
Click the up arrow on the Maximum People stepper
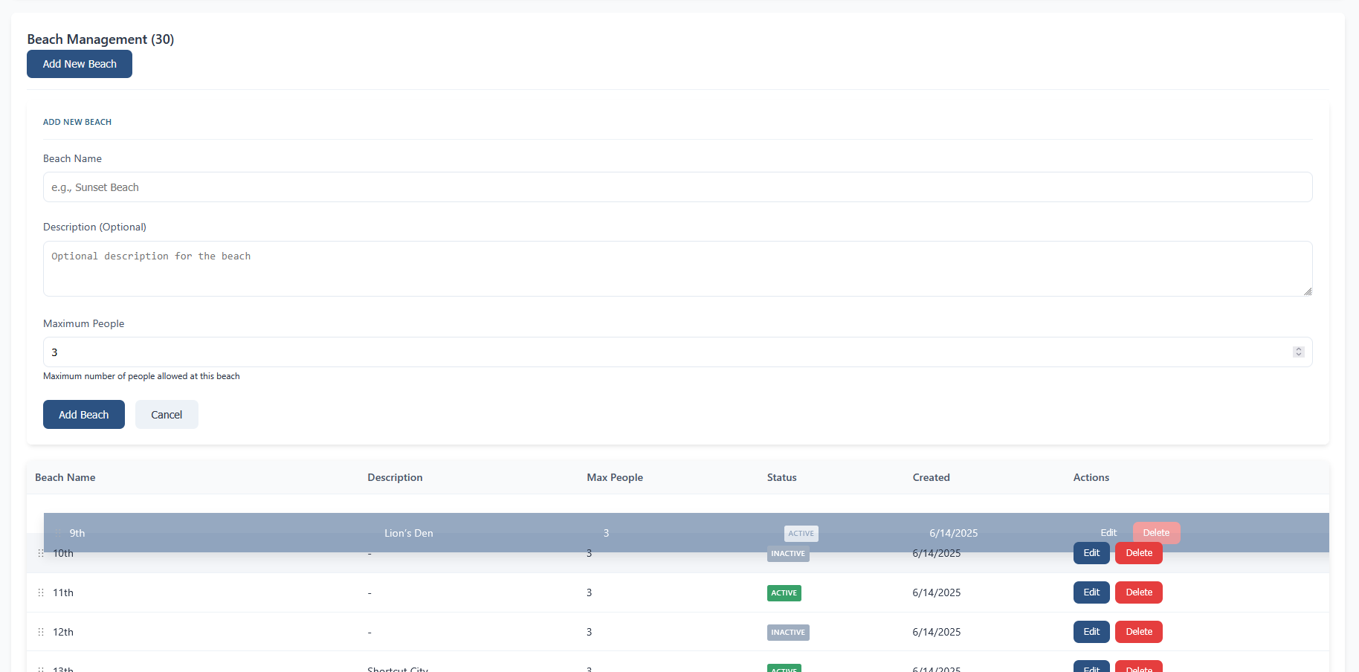tap(1299, 349)
